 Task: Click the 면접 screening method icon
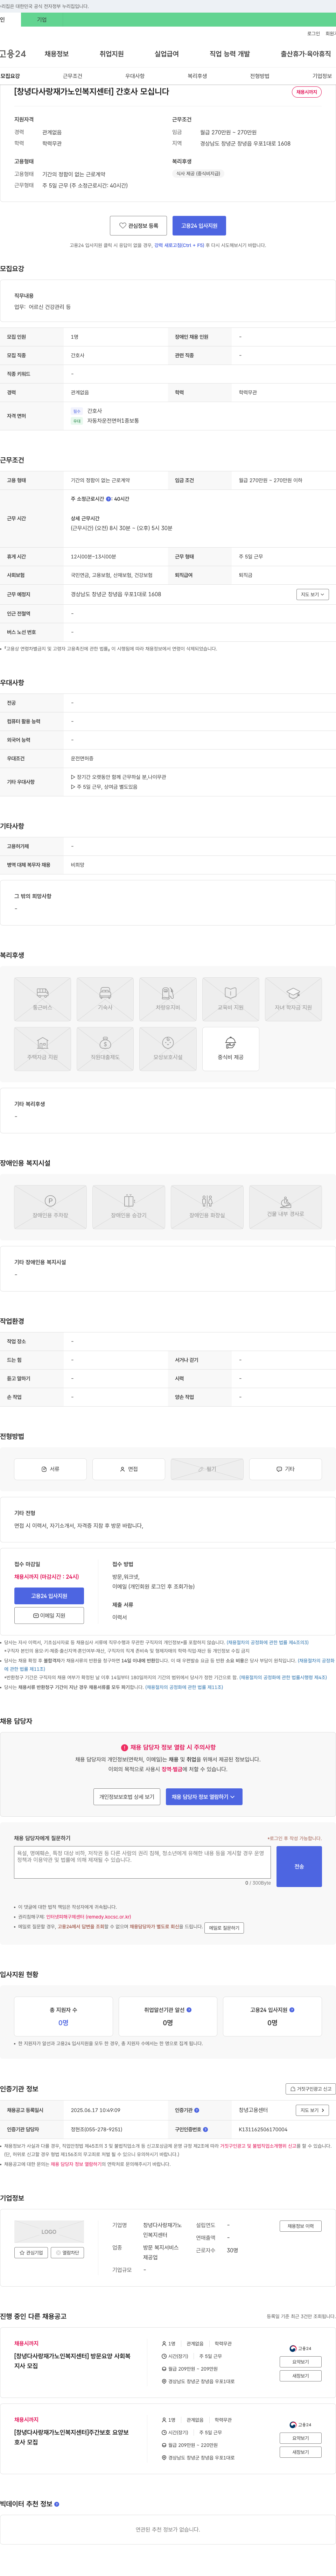click(x=122, y=1469)
